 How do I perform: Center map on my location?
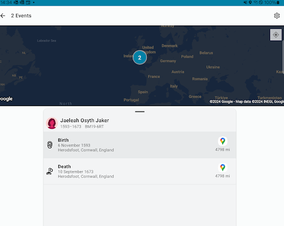pyautogui.click(x=276, y=34)
